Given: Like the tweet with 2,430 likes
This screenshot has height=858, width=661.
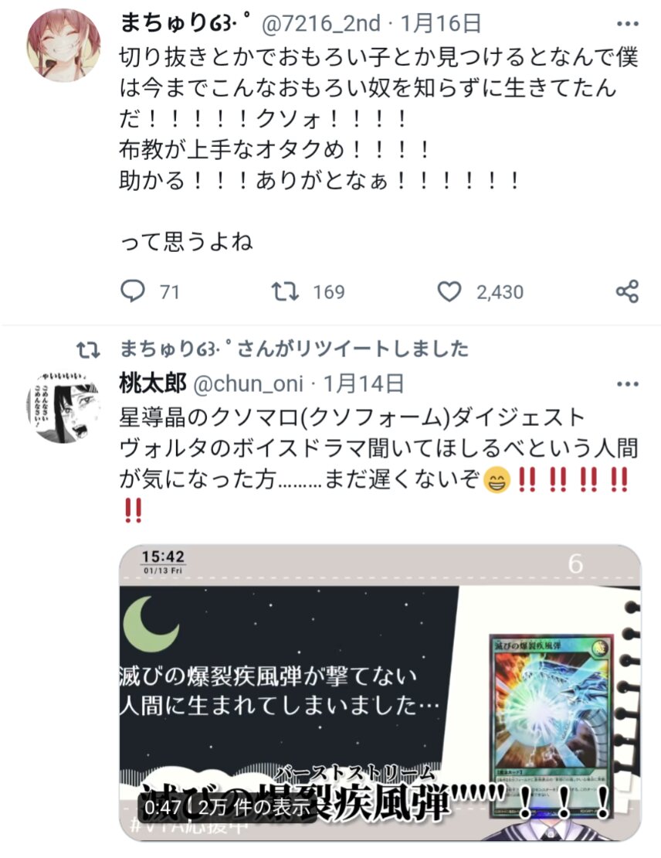Looking at the screenshot, I should coord(449,291).
